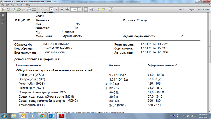Open the Tools pane
Viewport: 211px width, 119px height.
[181, 9]
